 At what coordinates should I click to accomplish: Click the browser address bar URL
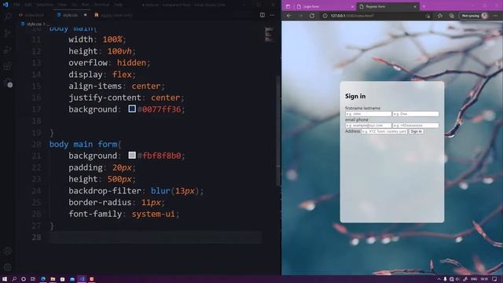click(x=352, y=16)
